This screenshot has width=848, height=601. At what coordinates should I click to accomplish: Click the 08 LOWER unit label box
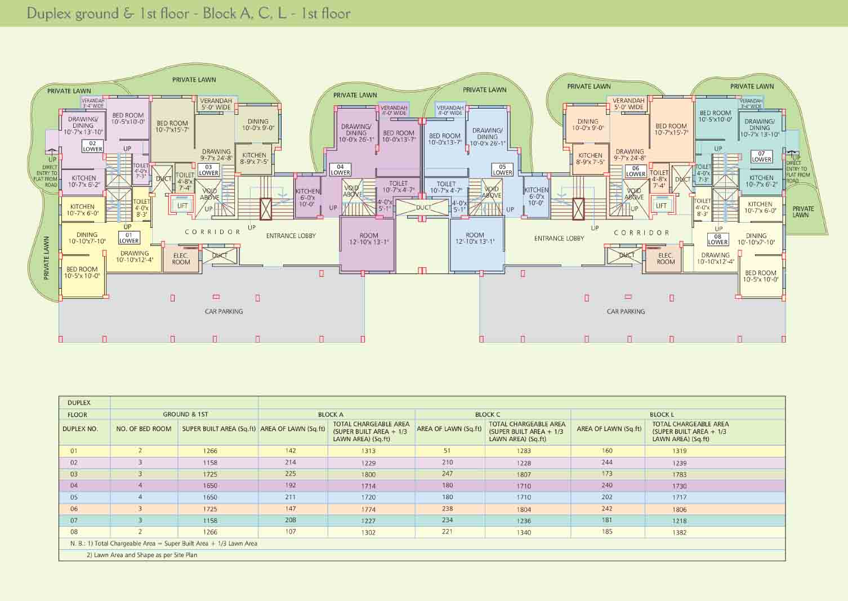(x=718, y=239)
